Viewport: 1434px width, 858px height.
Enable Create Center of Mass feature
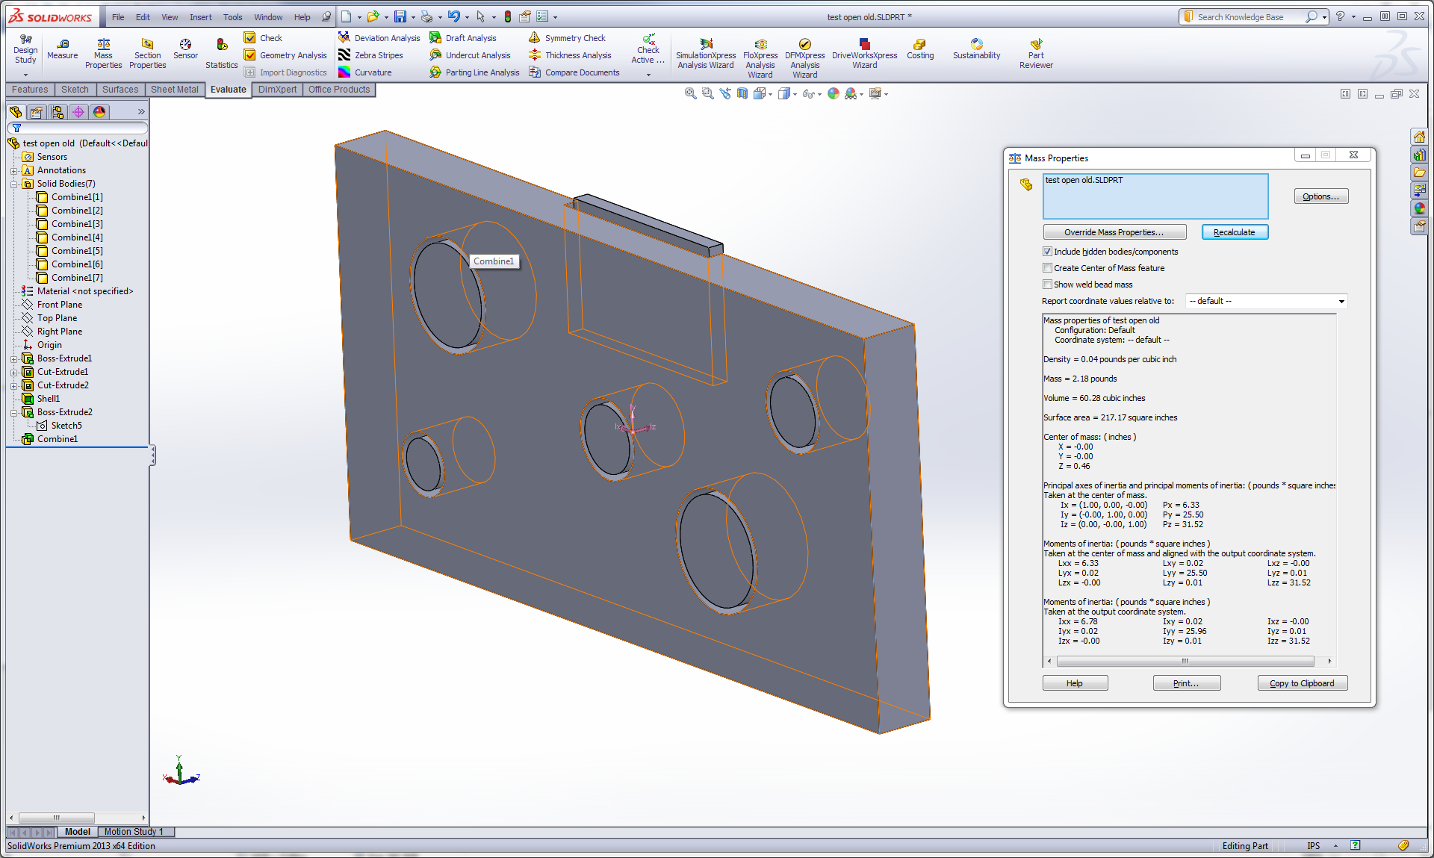click(1047, 268)
